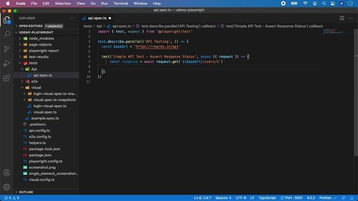Split the editor to the right
Screen dimensions: 358x201
tap(342, 18)
